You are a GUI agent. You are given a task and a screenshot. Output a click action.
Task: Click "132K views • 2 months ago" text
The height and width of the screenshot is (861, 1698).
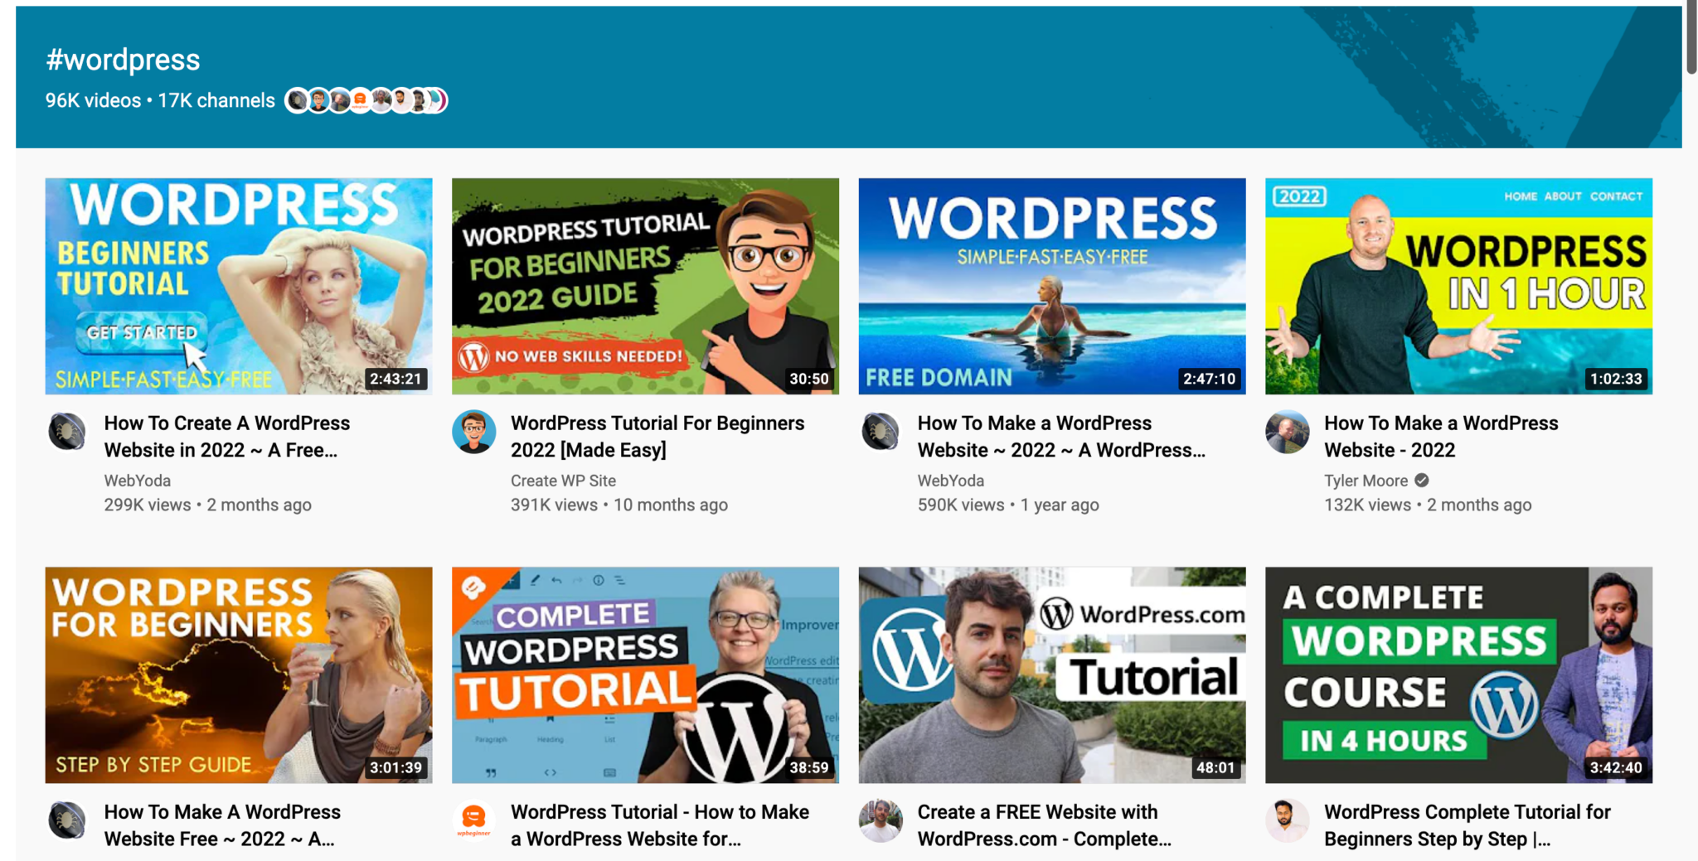(1428, 505)
